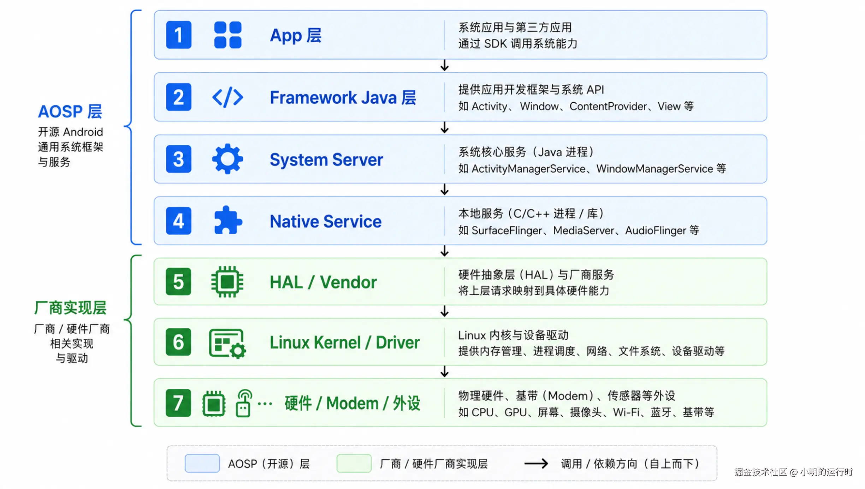This screenshot has height=489, width=865.
Task: Click the blue number 4 badge
Action: 179,221
